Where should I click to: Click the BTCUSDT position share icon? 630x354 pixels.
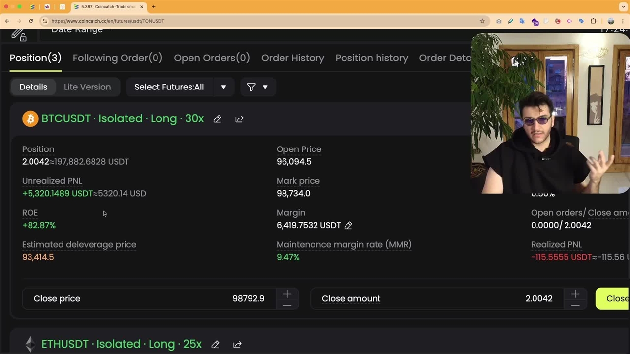[239, 119]
